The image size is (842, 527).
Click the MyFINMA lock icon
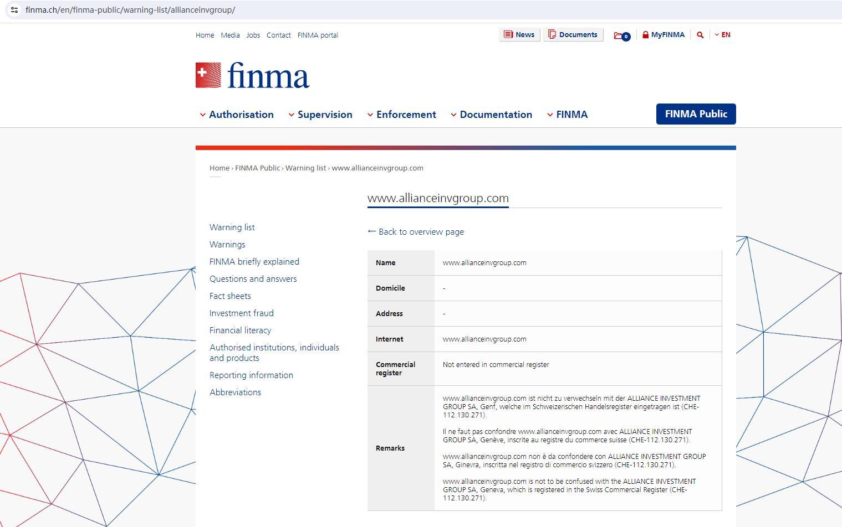pyautogui.click(x=646, y=35)
